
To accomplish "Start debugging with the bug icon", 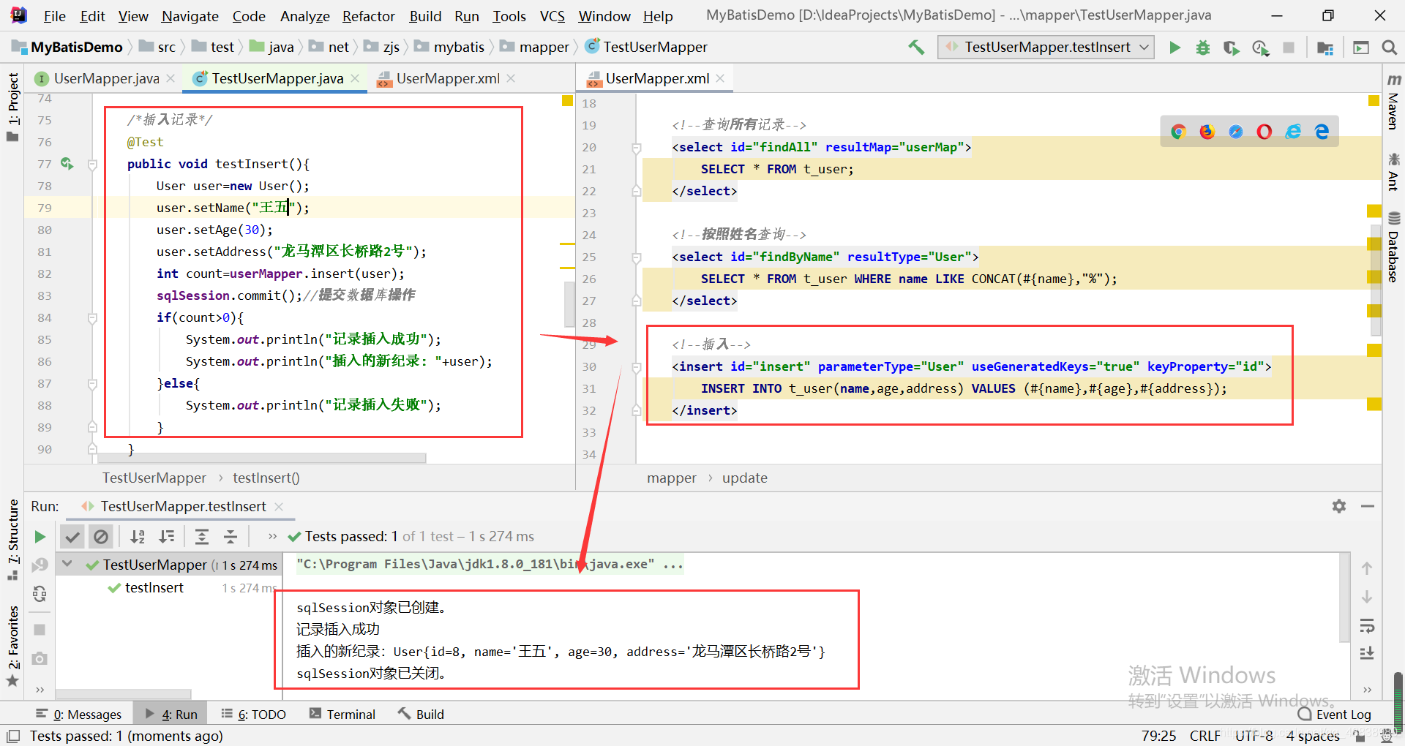I will pyautogui.click(x=1203, y=48).
